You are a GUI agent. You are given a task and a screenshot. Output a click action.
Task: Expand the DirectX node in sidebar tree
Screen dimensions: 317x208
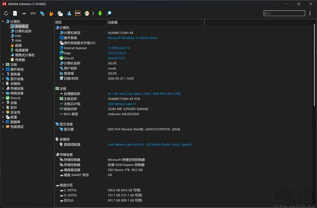[x=3, y=98]
